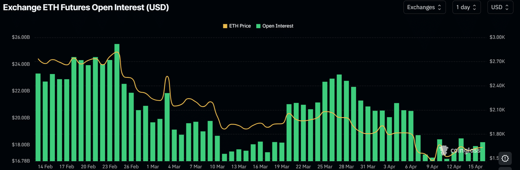The height and width of the screenshot is (170, 520).
Task: Click the 28 Mar date label on x-axis
Action: [346, 166]
